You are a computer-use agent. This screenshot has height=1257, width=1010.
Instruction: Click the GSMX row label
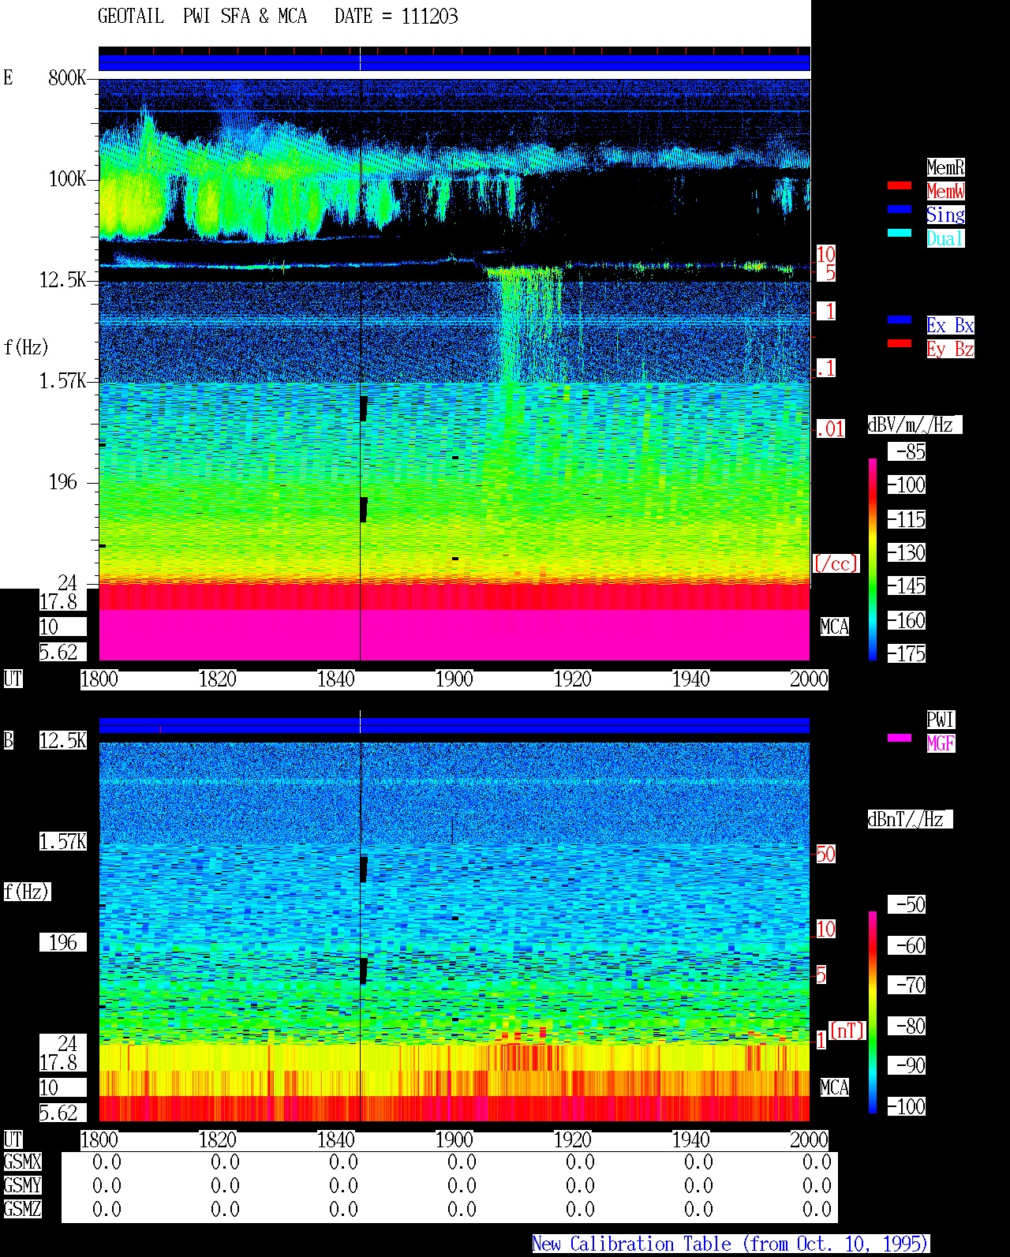pos(23,1162)
